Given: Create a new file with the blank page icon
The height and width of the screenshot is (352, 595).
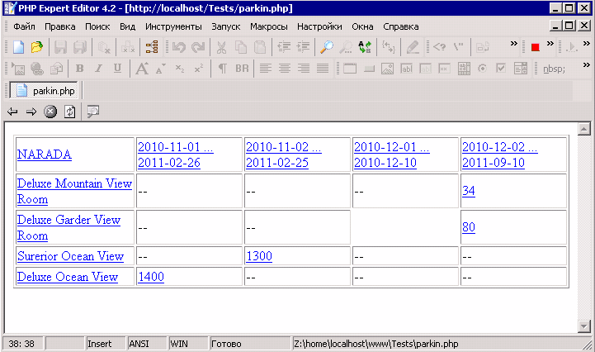Looking at the screenshot, I should click(x=19, y=47).
